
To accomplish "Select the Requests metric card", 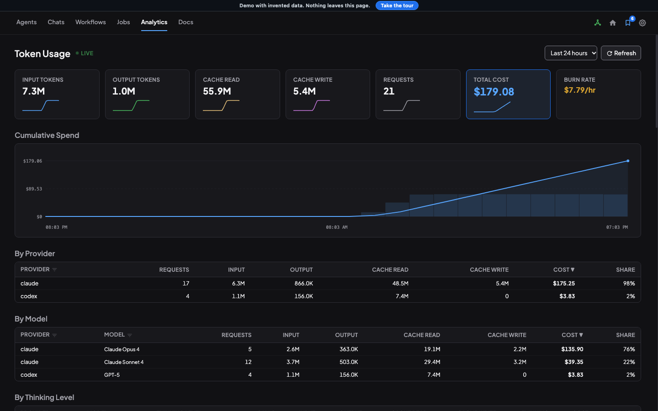I will click(418, 94).
